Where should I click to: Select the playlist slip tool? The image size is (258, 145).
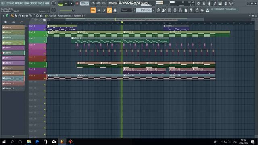[x=27, y=16]
